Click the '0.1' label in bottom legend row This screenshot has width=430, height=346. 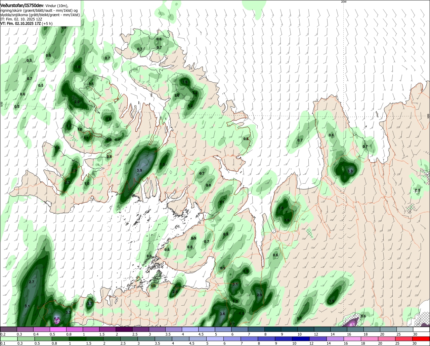[3, 343]
